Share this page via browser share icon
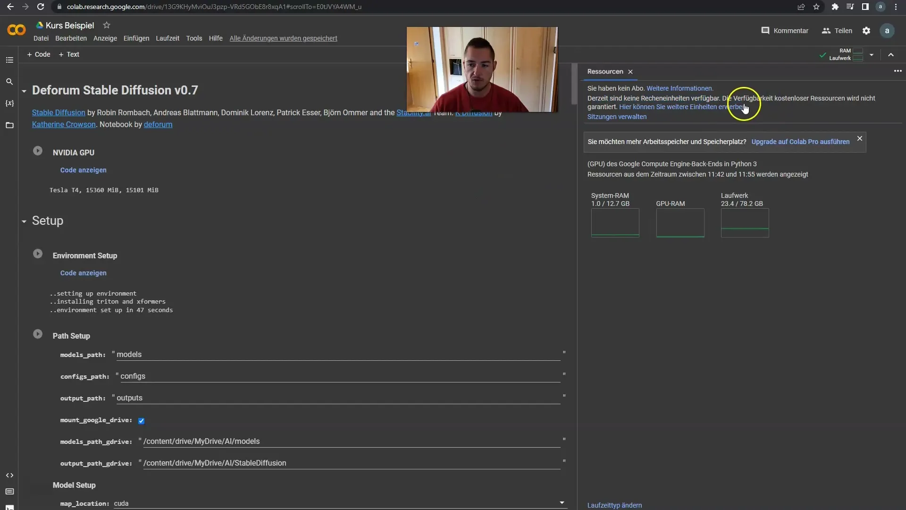The width and height of the screenshot is (906, 510). click(801, 7)
